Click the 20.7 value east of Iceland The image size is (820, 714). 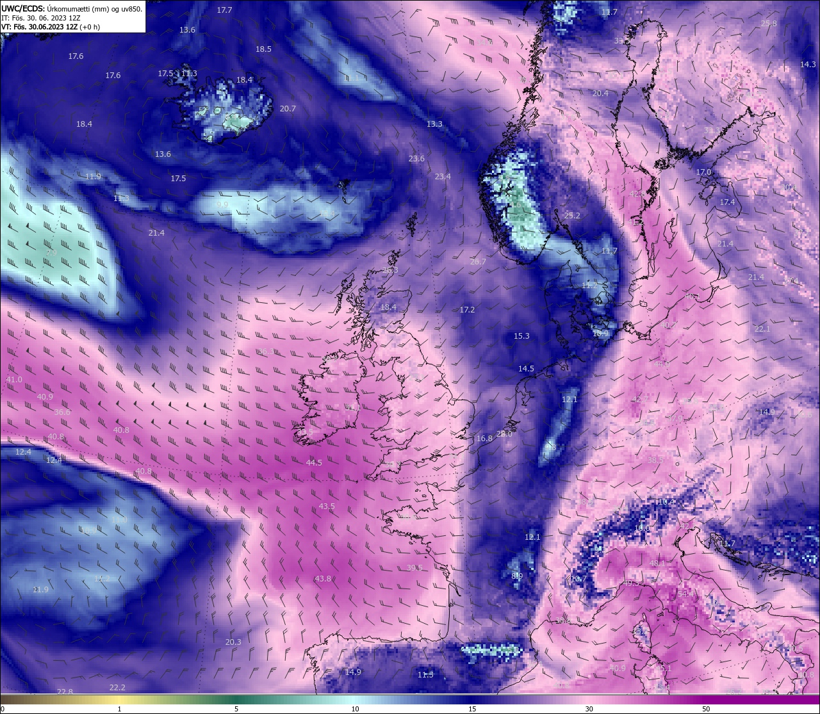[288, 109]
